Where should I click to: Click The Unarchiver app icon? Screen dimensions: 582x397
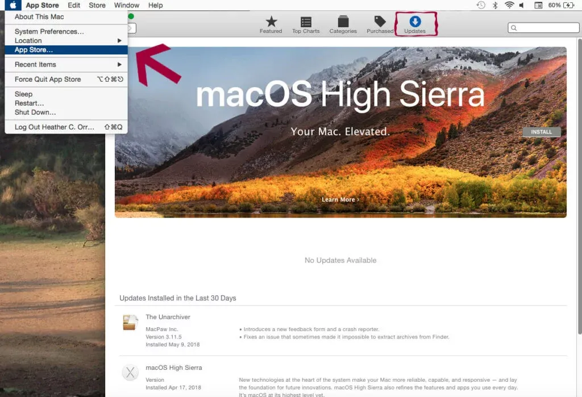pos(130,322)
